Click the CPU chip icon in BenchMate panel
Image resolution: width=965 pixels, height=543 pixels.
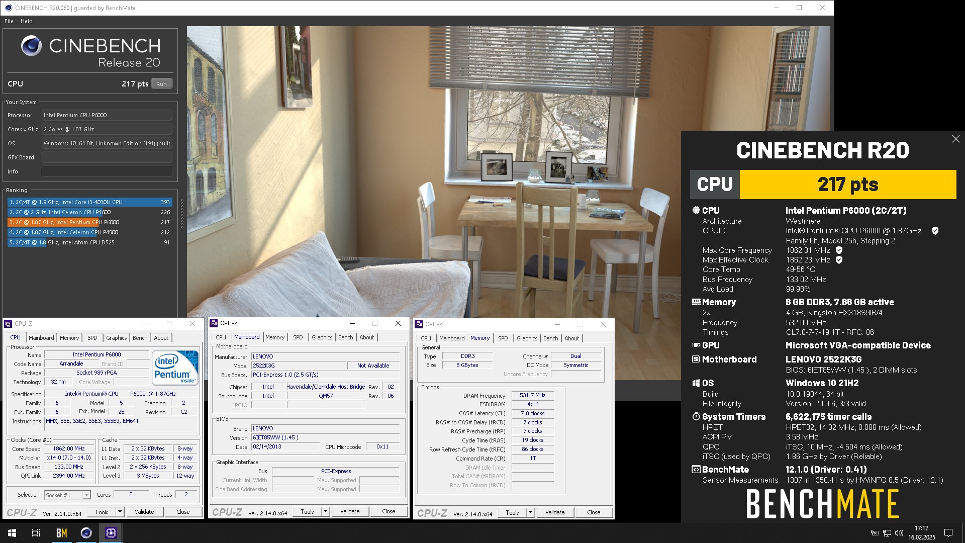point(696,210)
